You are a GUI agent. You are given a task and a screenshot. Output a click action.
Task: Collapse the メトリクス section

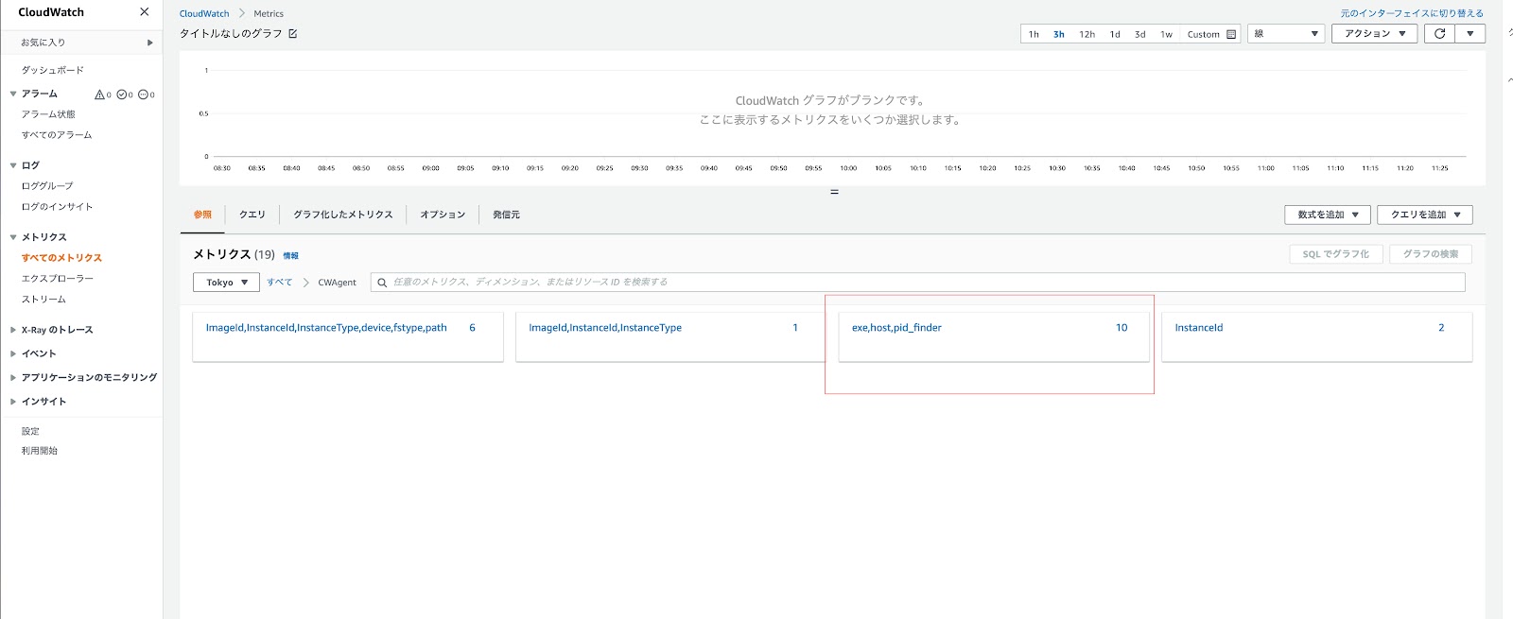pos(13,237)
